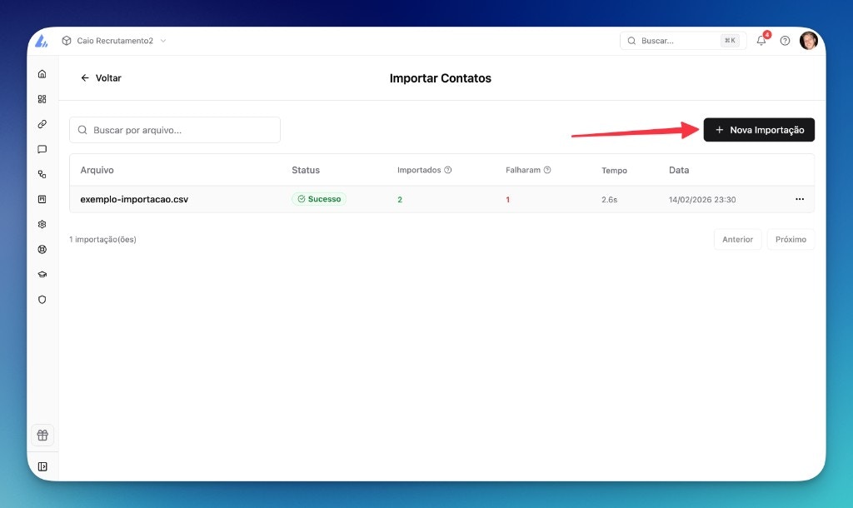Open the gift rewards icon near sidebar bottom
This screenshot has height=508, width=853.
point(42,435)
